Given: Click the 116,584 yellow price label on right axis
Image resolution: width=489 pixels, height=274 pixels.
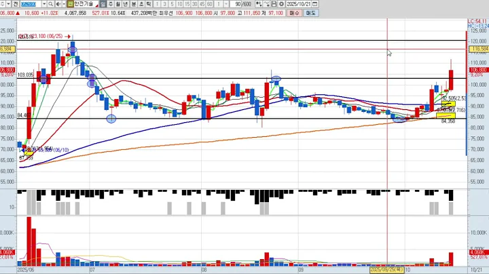Looking at the screenshot, I should coord(480,49).
